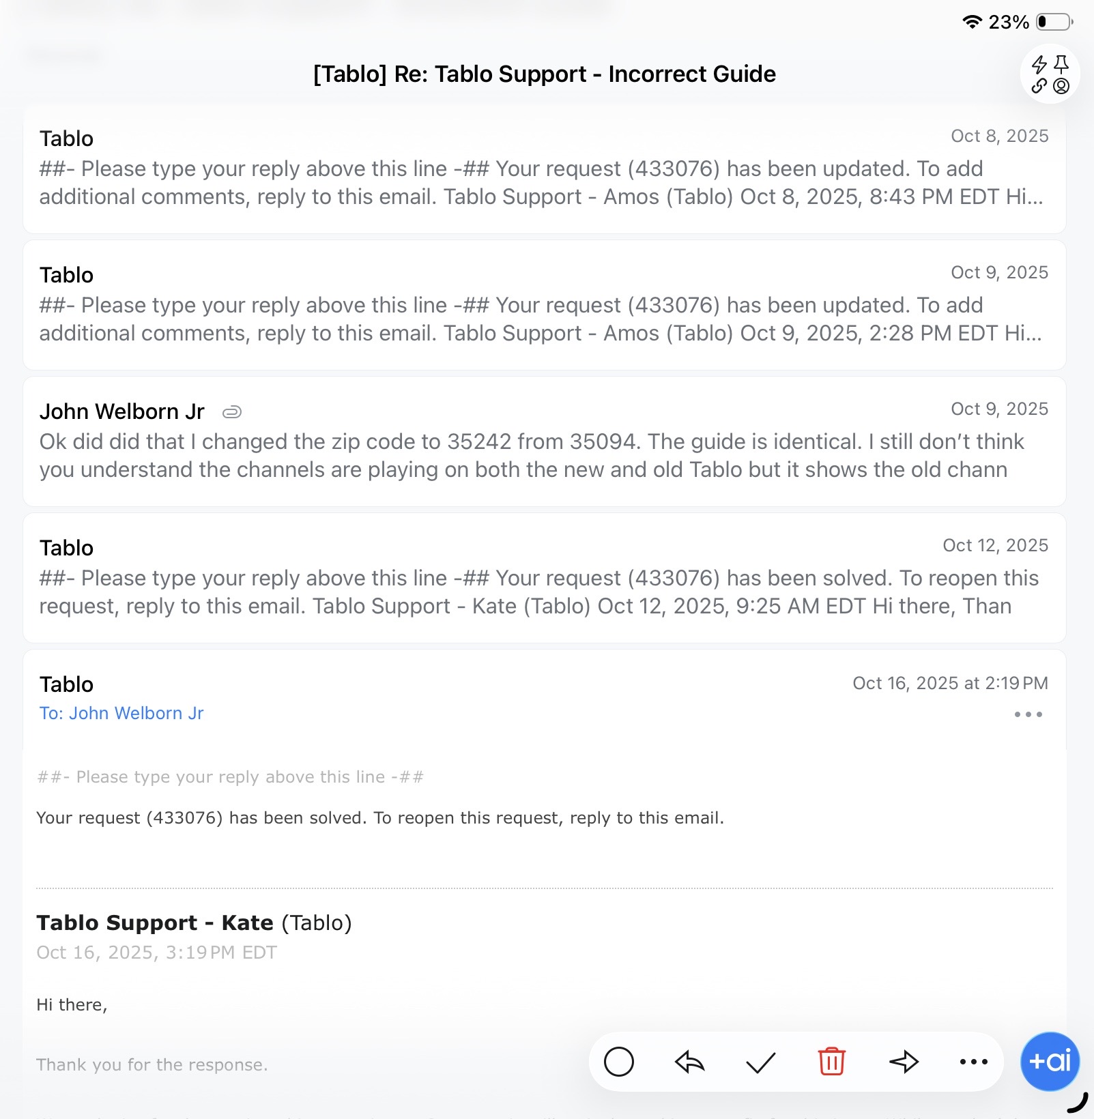The height and width of the screenshot is (1119, 1094).
Task: Tap the thread subject title Incorrect Guide
Action: coord(545,74)
